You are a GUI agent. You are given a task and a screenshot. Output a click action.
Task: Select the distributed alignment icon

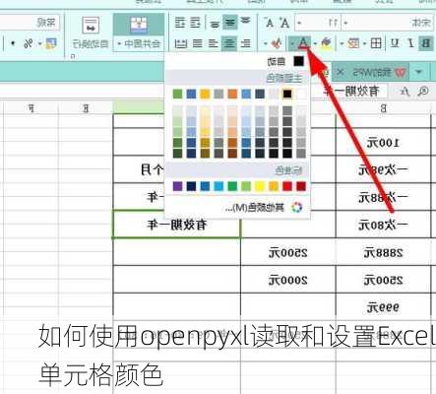(181, 43)
